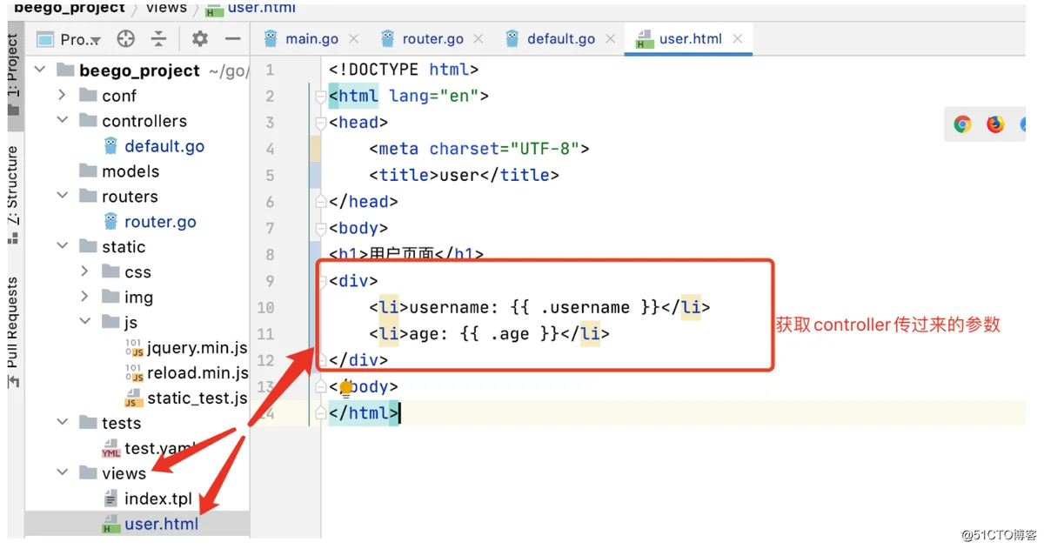
Task: Select the models folder
Action: tap(130, 171)
